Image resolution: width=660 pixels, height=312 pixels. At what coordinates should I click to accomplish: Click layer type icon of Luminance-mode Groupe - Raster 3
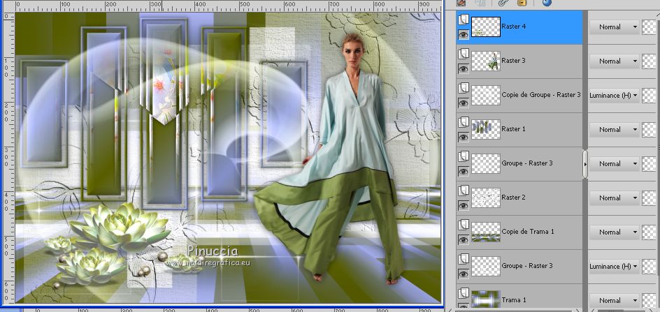(x=464, y=258)
